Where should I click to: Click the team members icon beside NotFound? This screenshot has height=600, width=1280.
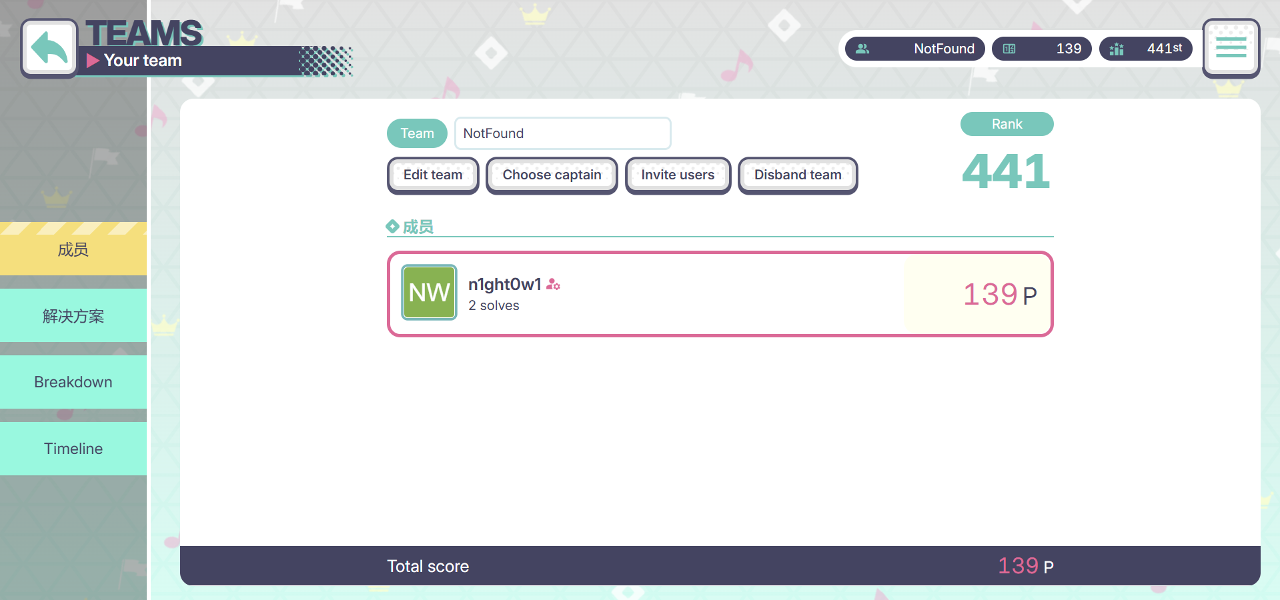(x=862, y=49)
